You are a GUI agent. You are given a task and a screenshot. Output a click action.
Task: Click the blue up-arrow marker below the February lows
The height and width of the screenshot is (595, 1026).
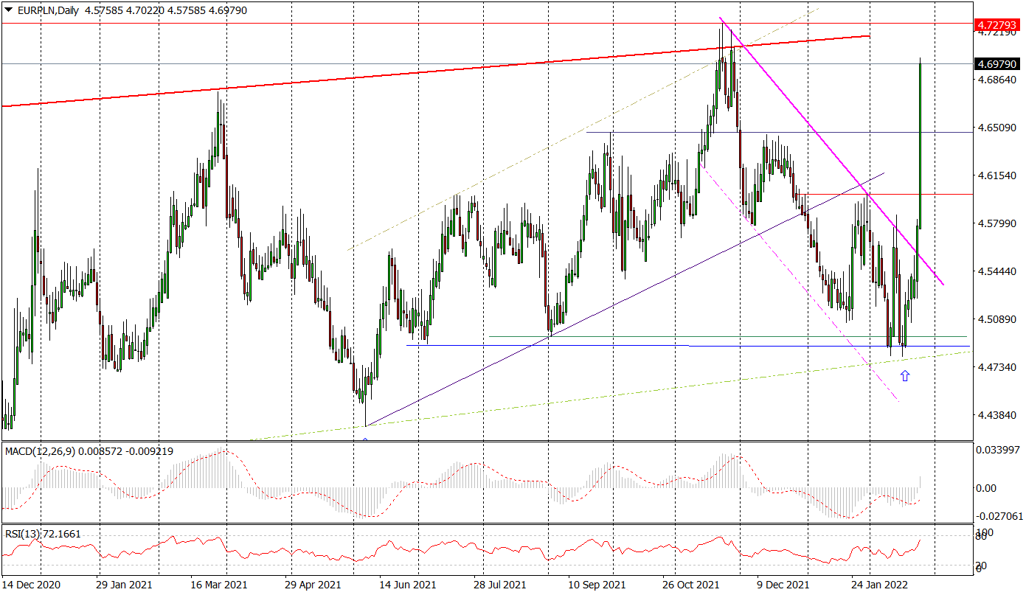click(905, 375)
